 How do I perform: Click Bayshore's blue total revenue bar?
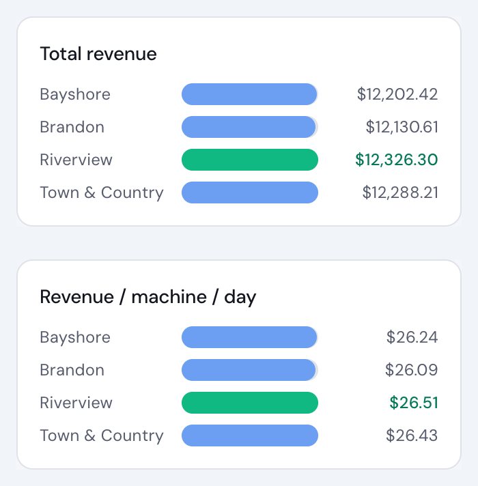[249, 94]
